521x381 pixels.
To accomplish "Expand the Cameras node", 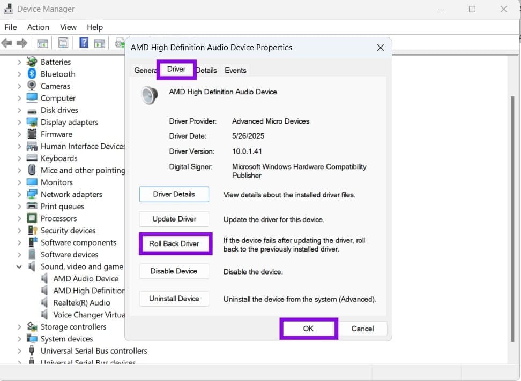I will point(19,86).
